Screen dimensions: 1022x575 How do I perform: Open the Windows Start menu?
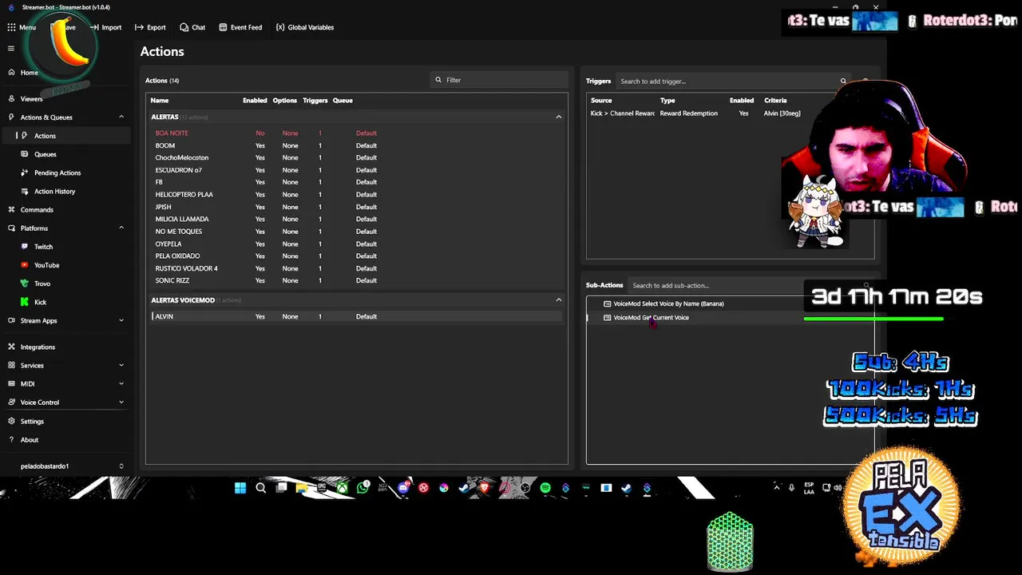(x=240, y=488)
